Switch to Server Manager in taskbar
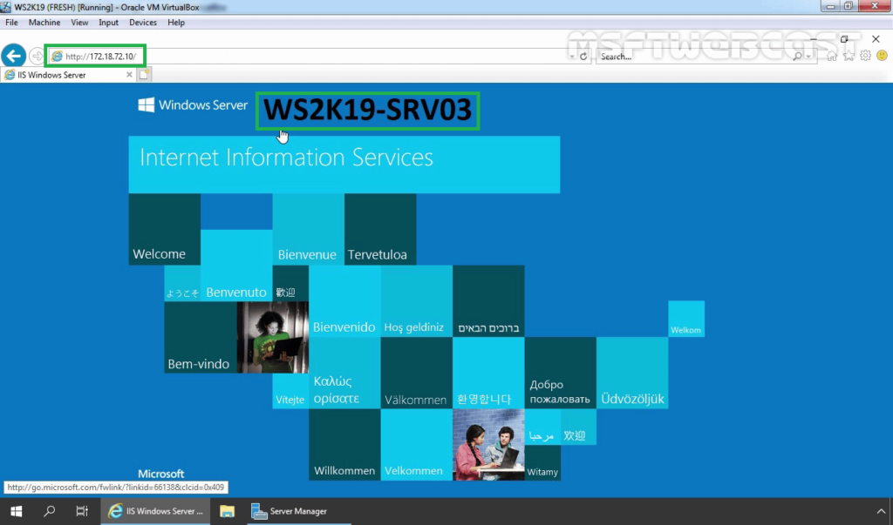The width and height of the screenshot is (893, 525). click(x=298, y=511)
